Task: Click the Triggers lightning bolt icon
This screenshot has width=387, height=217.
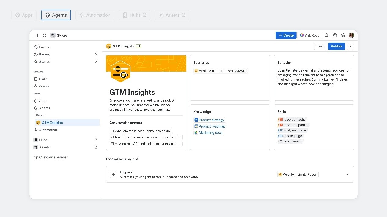Action: pyautogui.click(x=113, y=174)
